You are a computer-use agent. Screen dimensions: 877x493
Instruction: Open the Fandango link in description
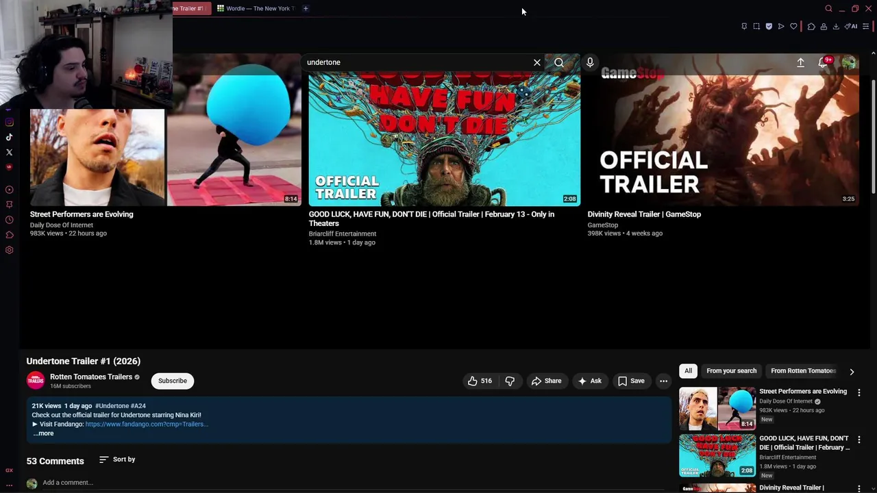pyautogui.click(x=147, y=424)
